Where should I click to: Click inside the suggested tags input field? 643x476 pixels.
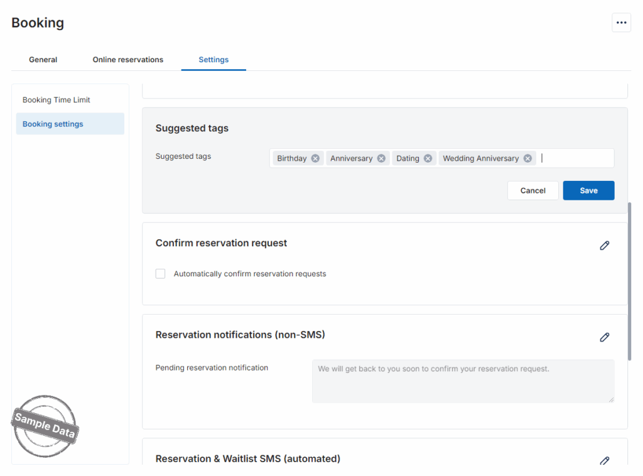[x=575, y=158]
